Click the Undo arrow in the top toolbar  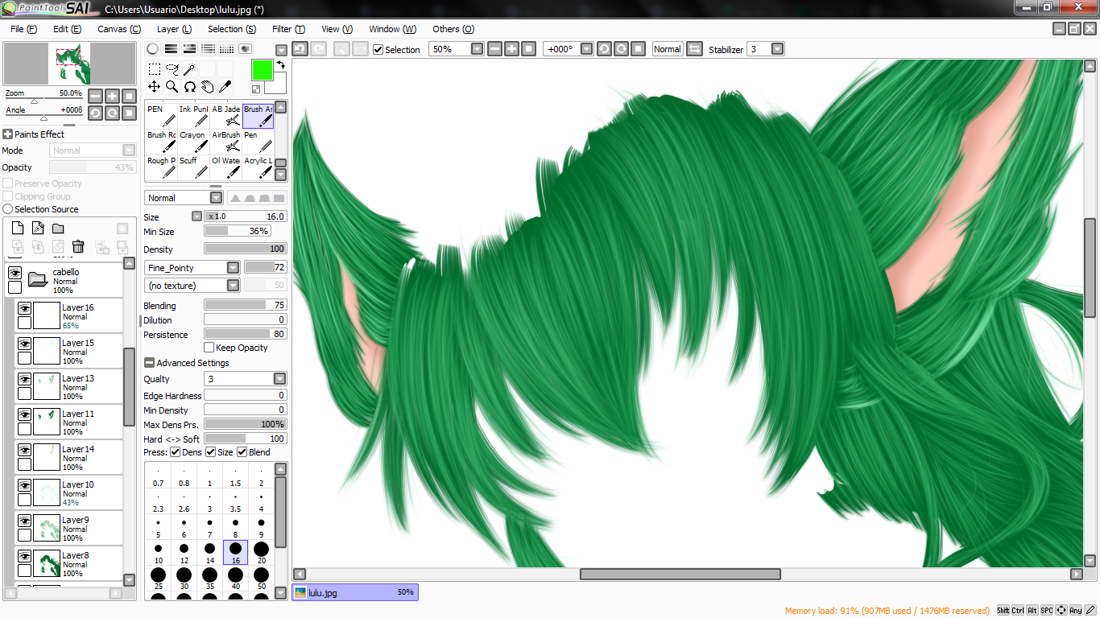click(x=300, y=49)
